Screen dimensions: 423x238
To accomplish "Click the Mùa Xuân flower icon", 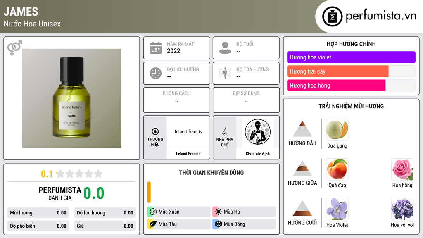I will tap(153, 212).
